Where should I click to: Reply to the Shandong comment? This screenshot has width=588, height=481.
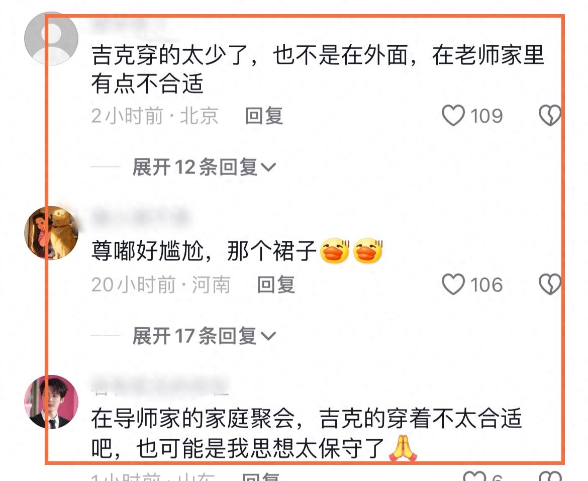click(261, 477)
